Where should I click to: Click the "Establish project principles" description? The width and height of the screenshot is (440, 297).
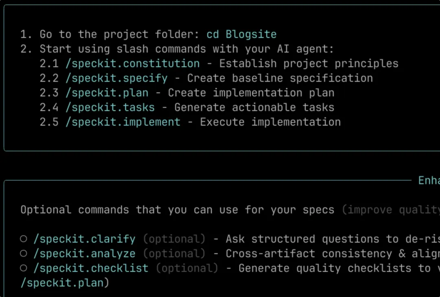[308, 64]
